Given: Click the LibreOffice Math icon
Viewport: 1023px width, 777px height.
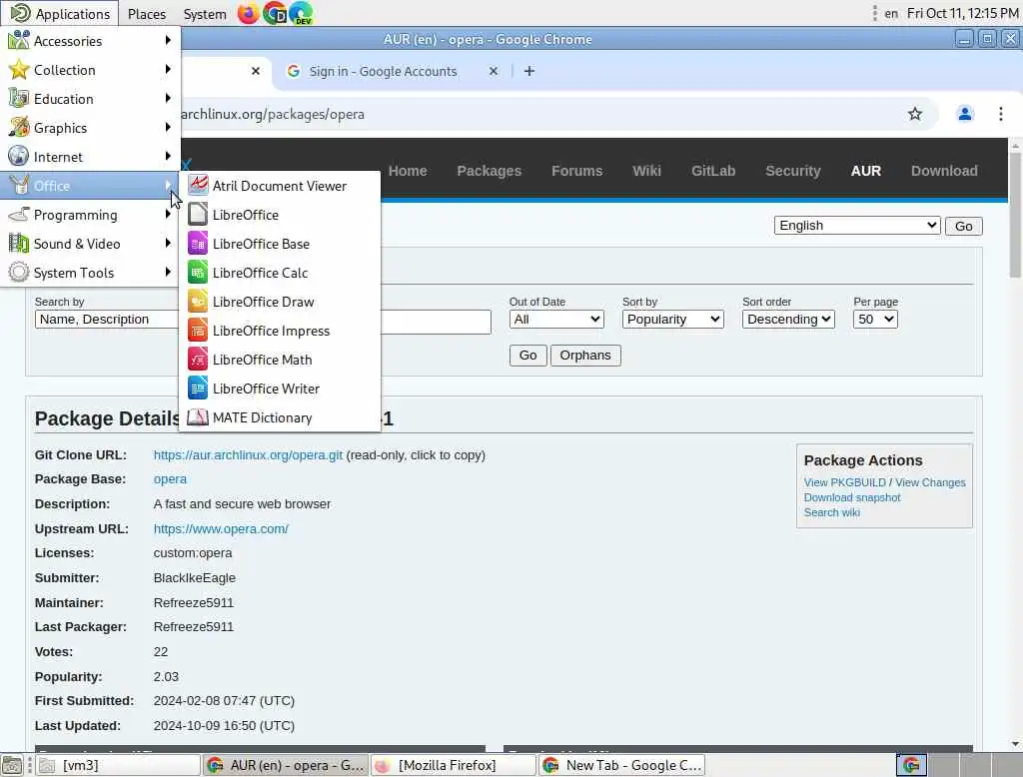Looking at the screenshot, I should [x=198, y=359].
